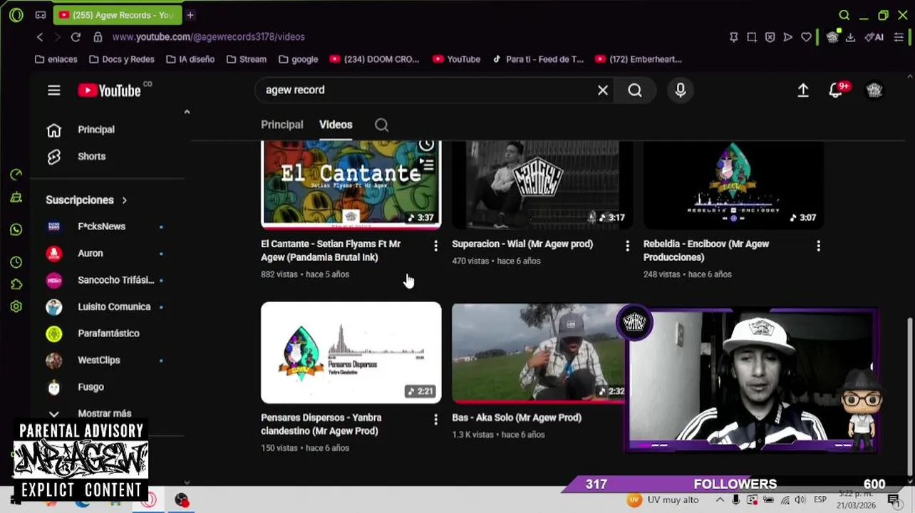This screenshot has width=915, height=513.
Task: Take snapshot from address bar
Action: pyautogui.click(x=752, y=37)
